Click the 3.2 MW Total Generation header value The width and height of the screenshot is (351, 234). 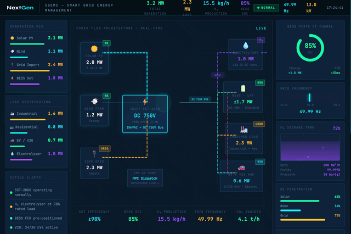[x=155, y=3]
